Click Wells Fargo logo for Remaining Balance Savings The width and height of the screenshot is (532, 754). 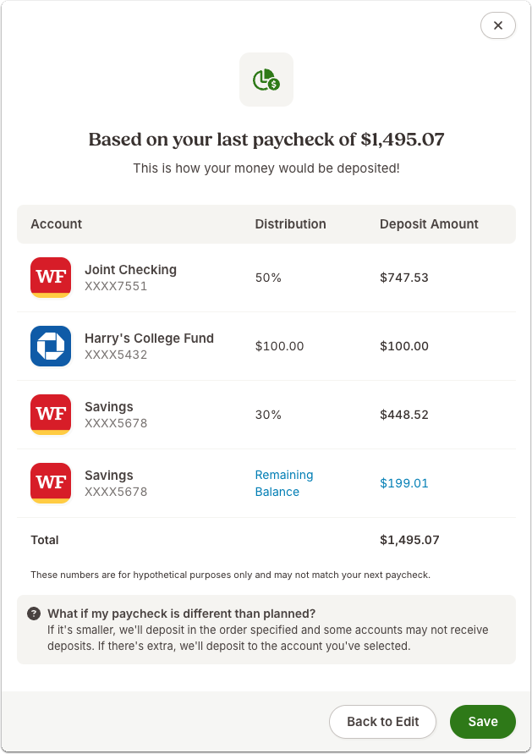51,483
